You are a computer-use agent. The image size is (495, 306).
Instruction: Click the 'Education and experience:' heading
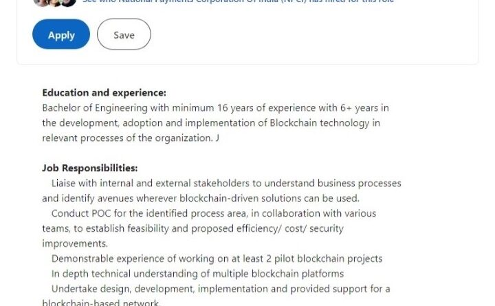(x=104, y=93)
